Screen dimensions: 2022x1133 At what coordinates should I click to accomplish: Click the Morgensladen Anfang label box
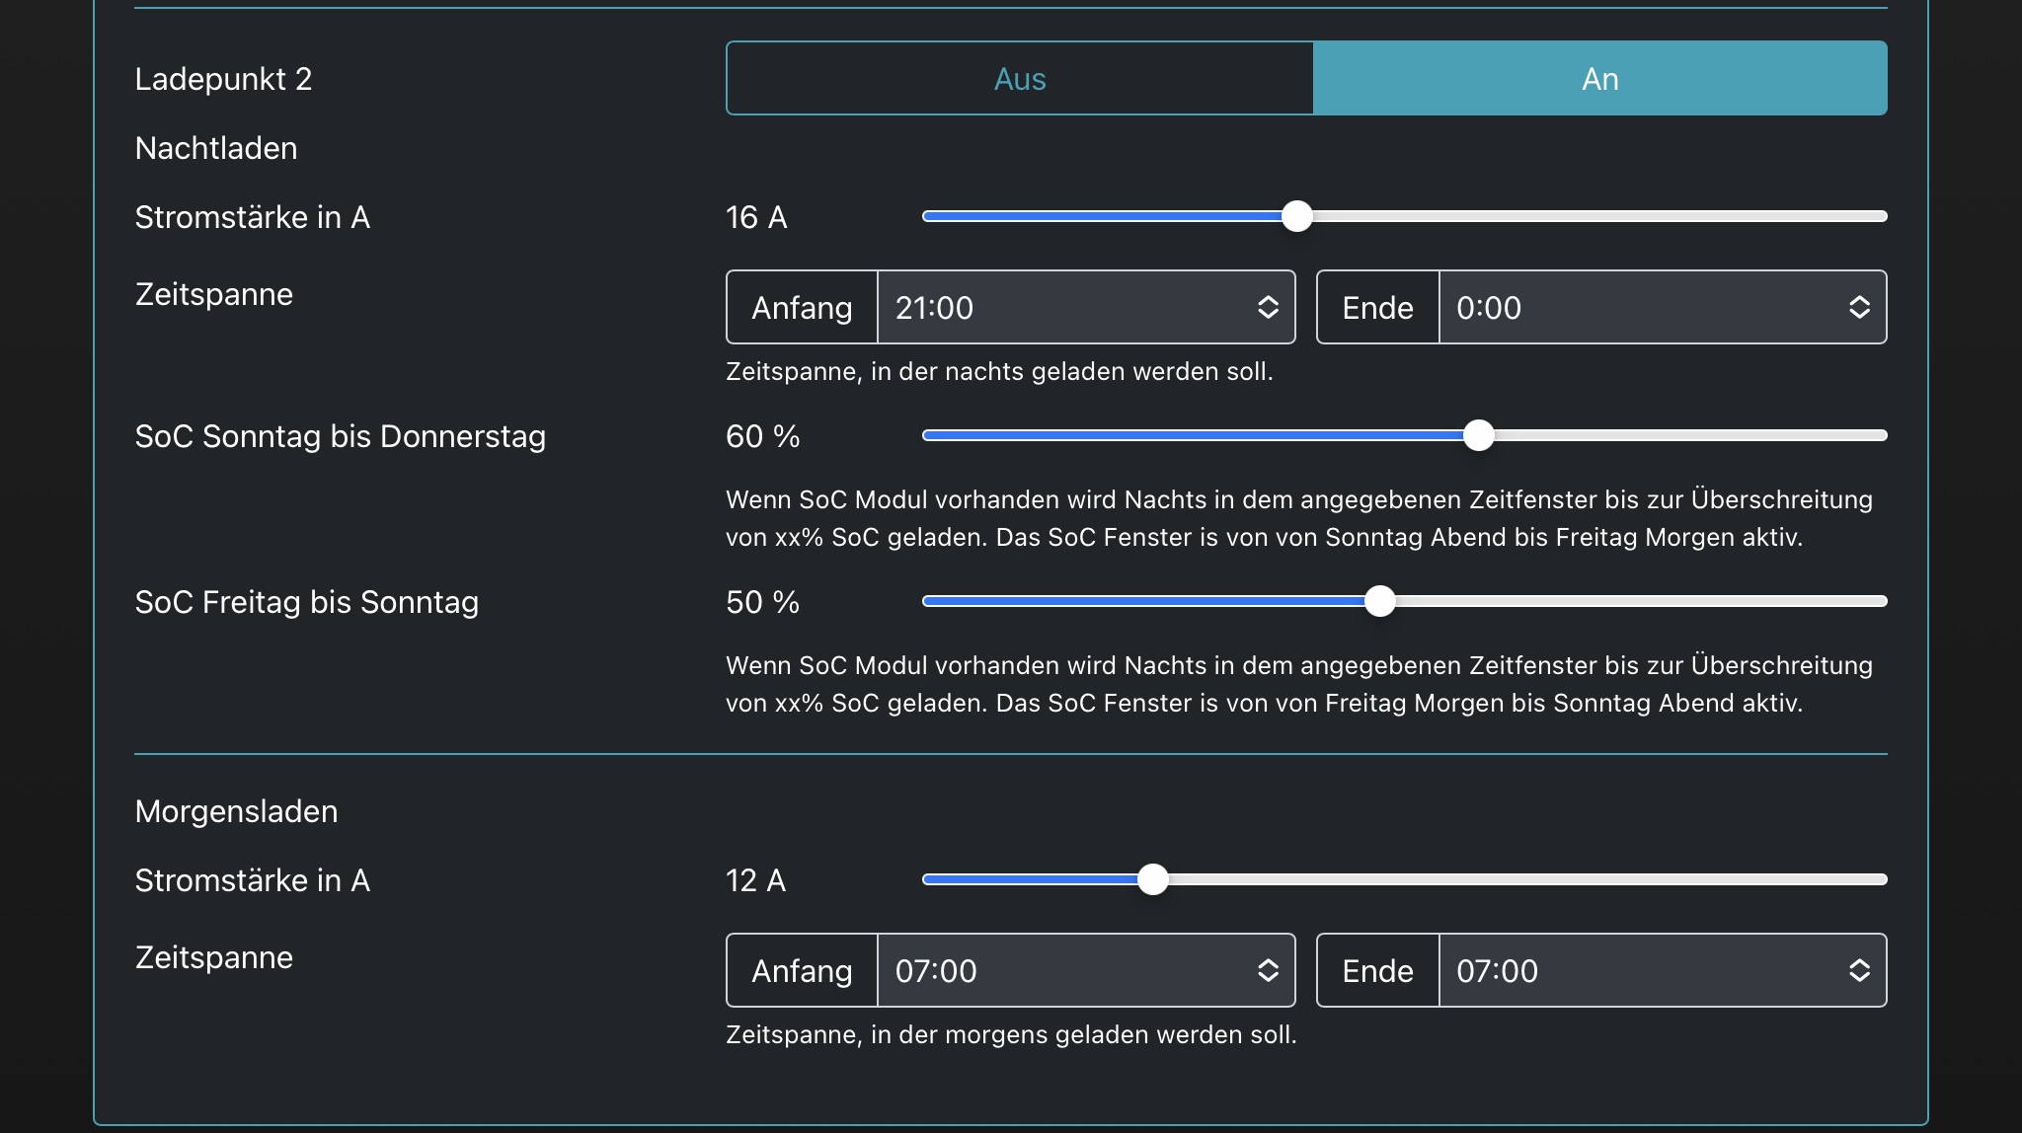tap(802, 971)
